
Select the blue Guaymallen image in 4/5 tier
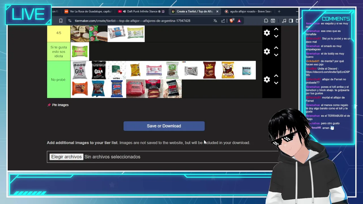point(117,34)
